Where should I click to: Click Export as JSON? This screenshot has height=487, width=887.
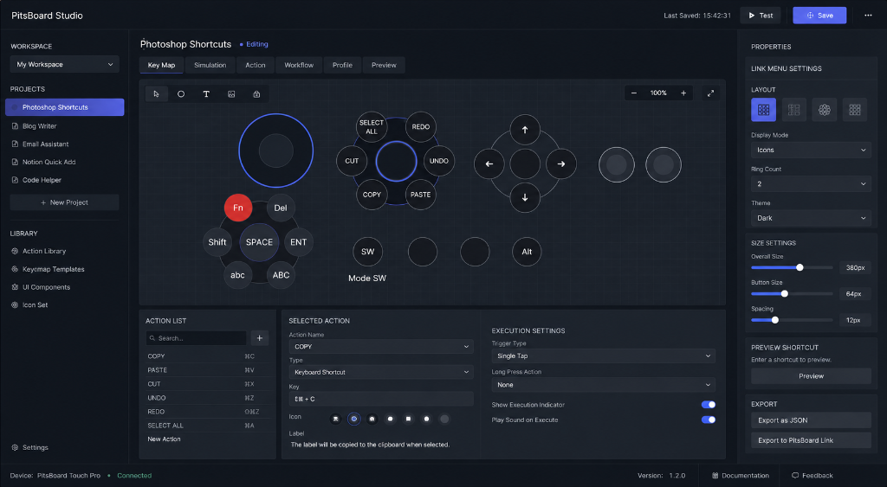coord(811,420)
